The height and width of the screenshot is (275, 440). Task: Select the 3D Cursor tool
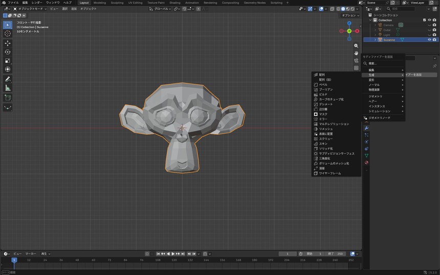(8, 33)
